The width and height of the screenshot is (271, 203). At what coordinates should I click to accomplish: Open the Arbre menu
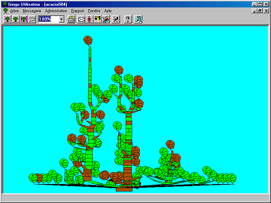(x=14, y=11)
